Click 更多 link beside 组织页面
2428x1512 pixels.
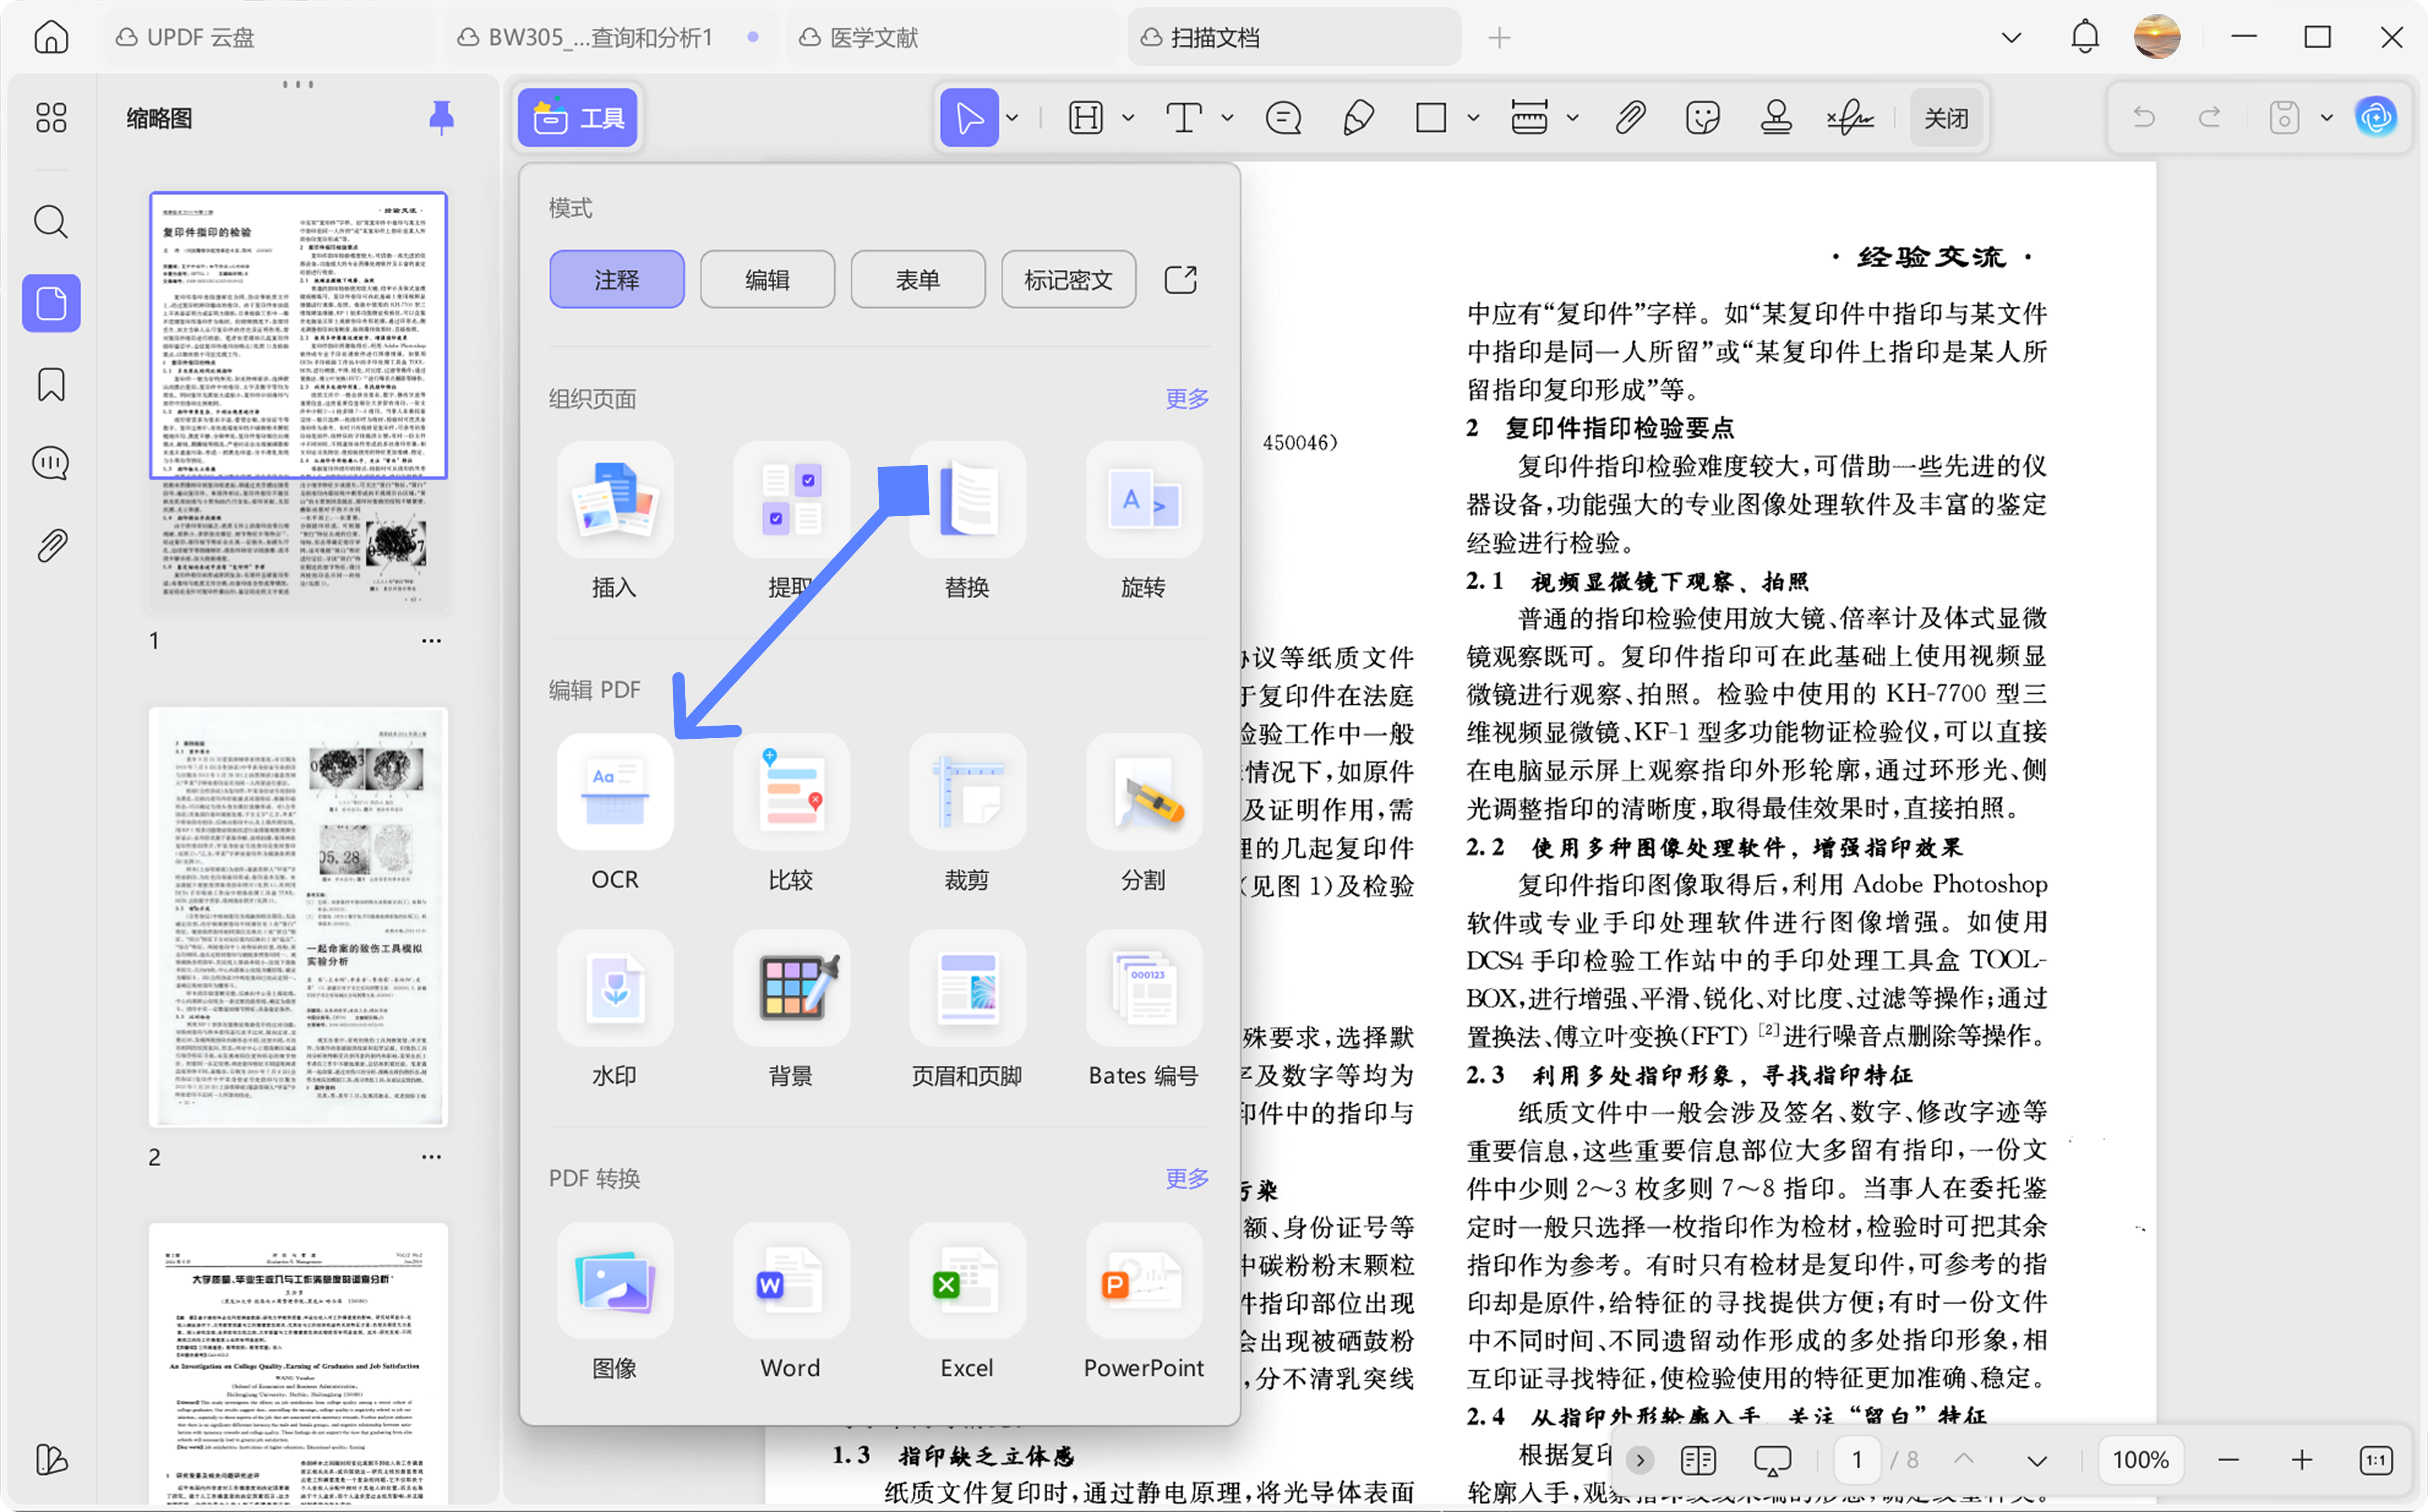1186,399
